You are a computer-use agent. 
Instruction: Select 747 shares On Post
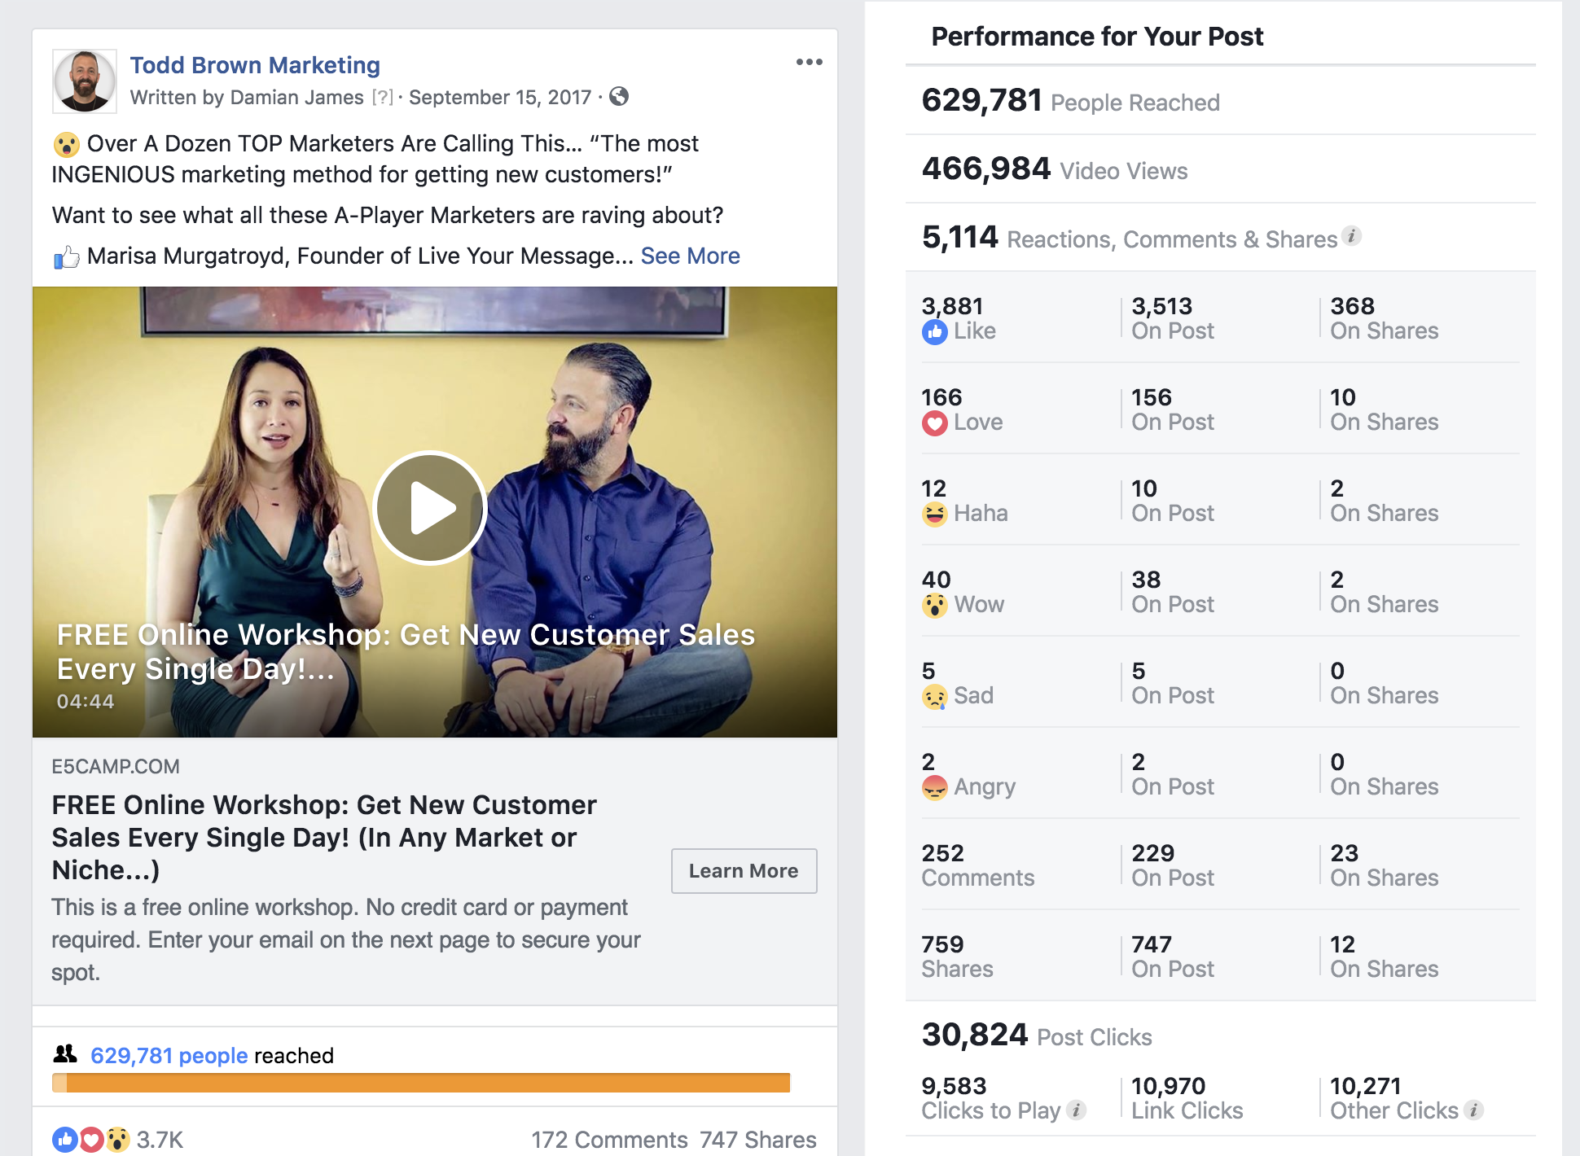[x=1151, y=944]
